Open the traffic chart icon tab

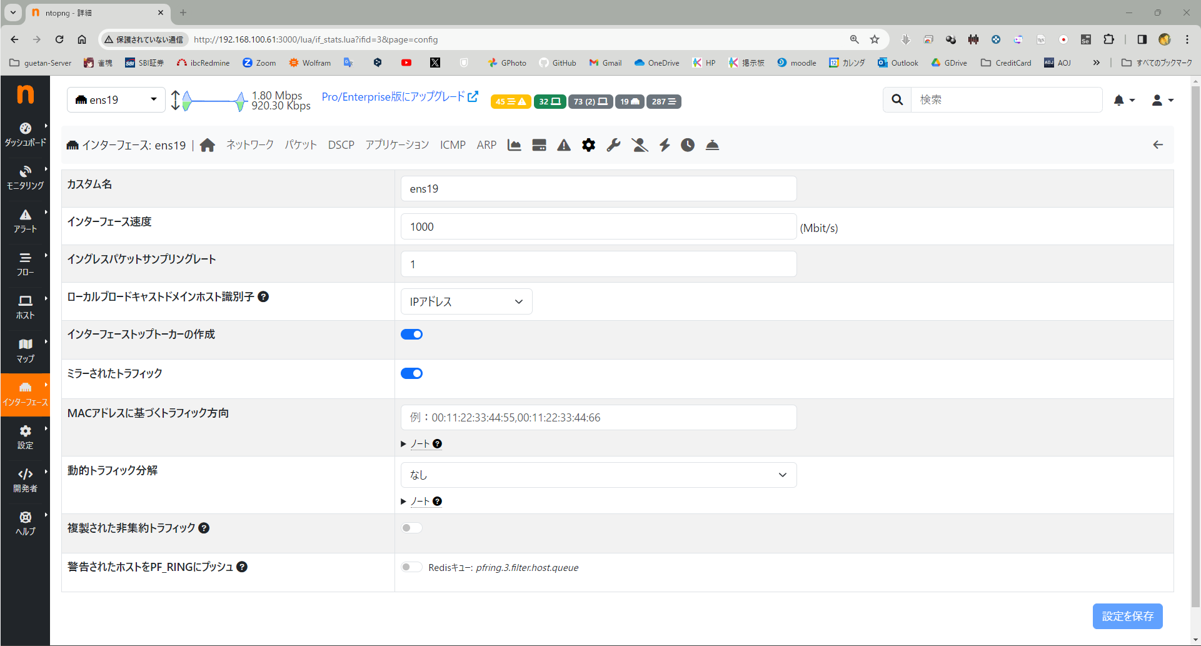(514, 145)
